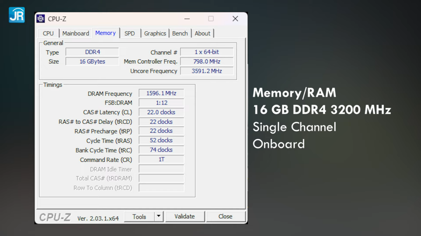
Task: Click the FSB:DRAM label
Action: pyautogui.click(x=118, y=103)
